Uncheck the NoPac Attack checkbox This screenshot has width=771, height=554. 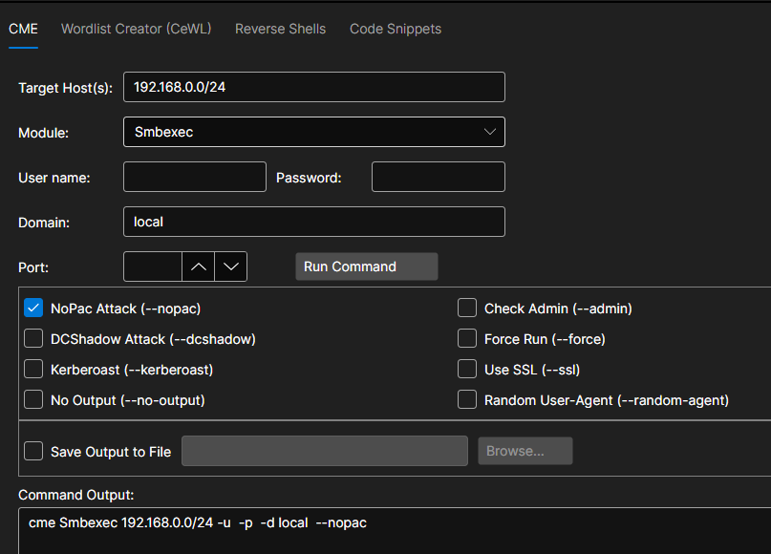pyautogui.click(x=33, y=308)
